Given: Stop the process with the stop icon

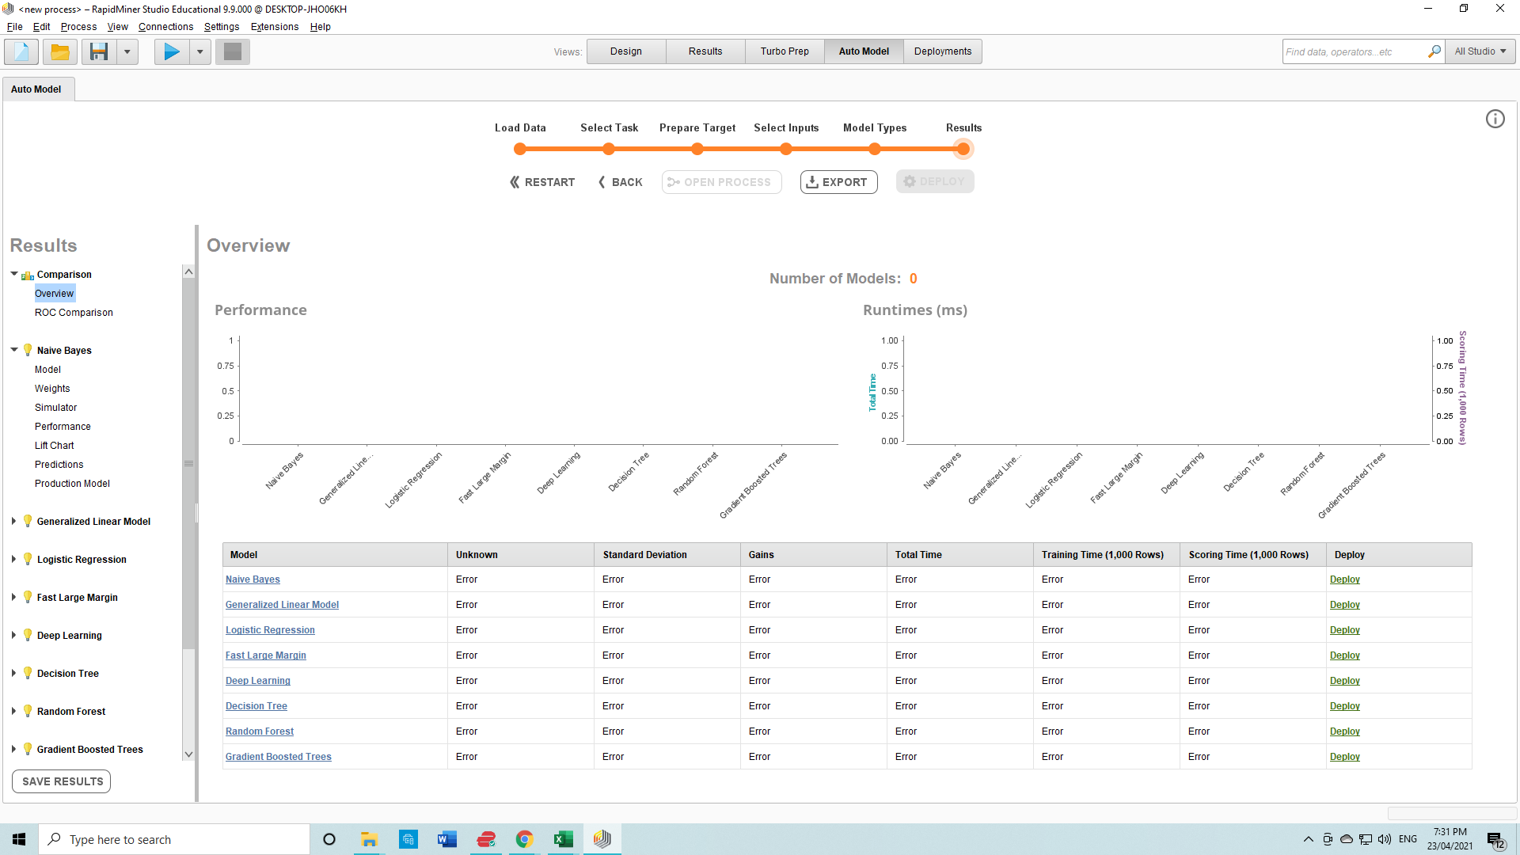Looking at the screenshot, I should (233, 51).
